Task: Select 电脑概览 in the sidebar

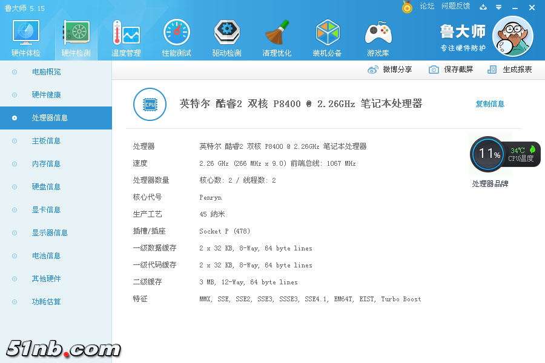Action: coord(47,72)
